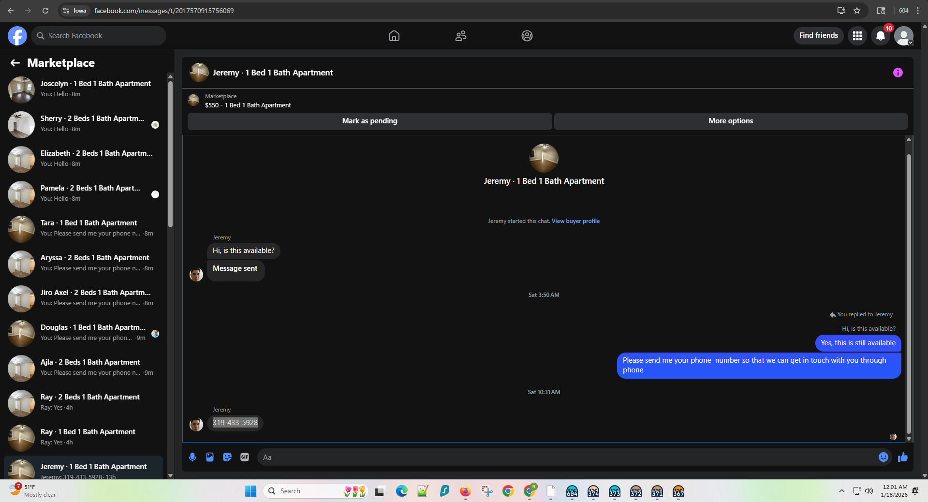Open Firefox from the taskbar
Screen dimensions: 928x502
point(465,491)
